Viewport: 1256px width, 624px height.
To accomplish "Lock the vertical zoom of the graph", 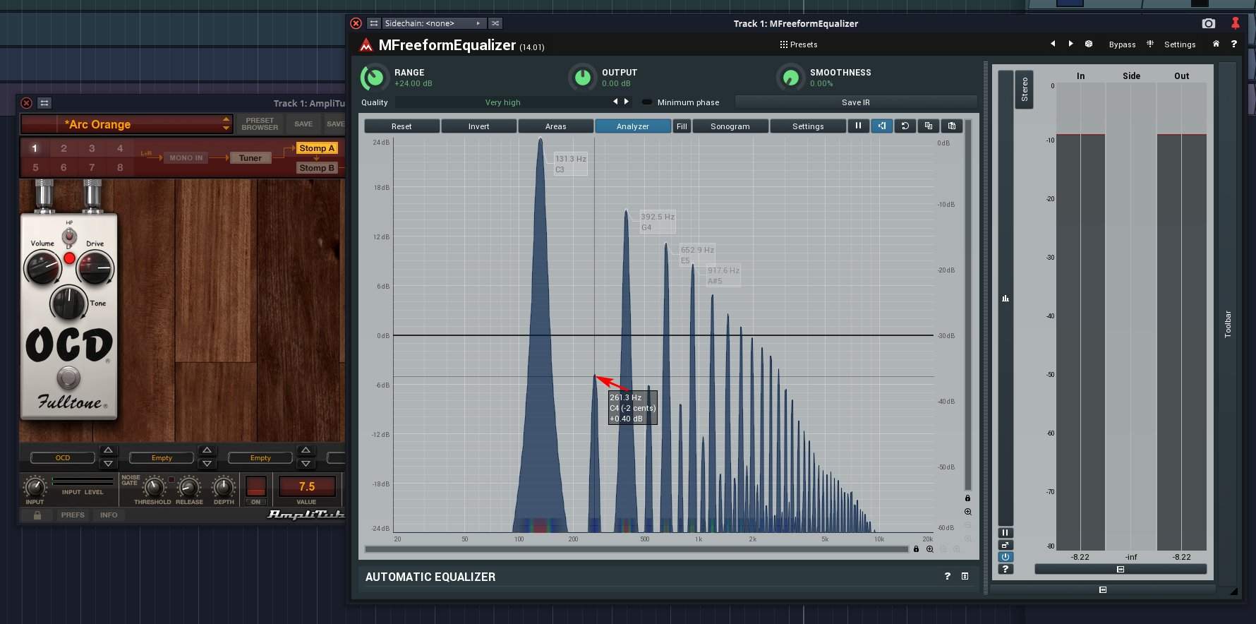I will tap(967, 498).
